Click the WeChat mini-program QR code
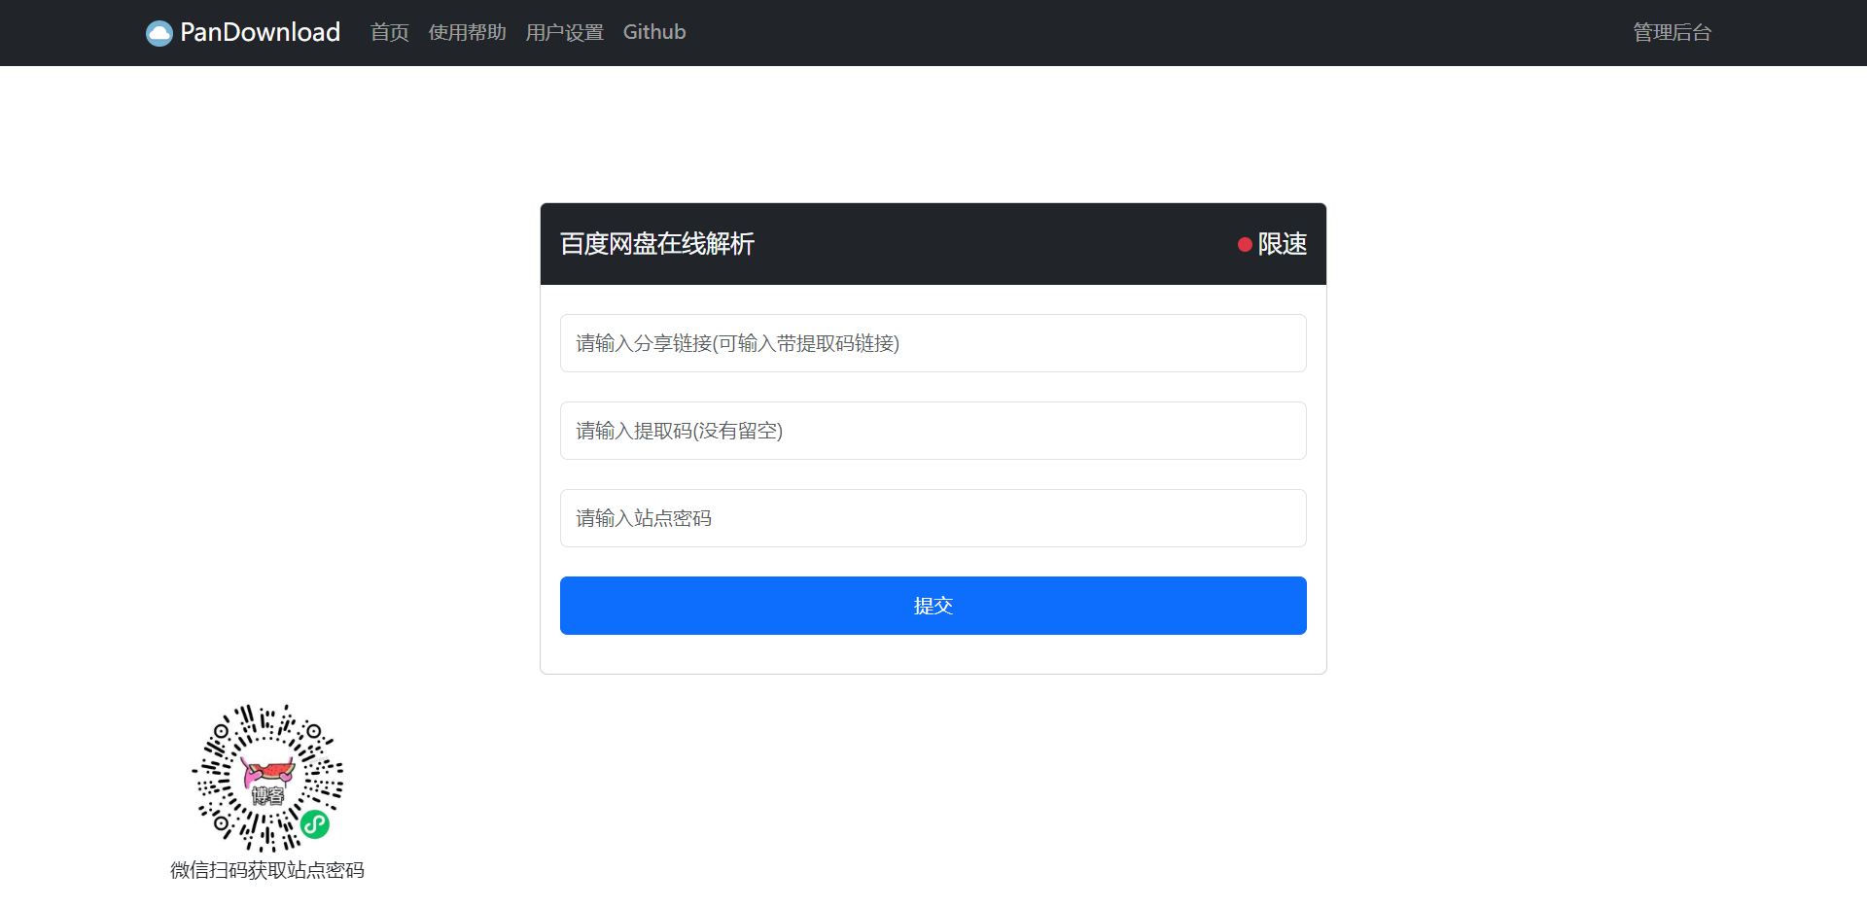The width and height of the screenshot is (1867, 907). [x=267, y=779]
